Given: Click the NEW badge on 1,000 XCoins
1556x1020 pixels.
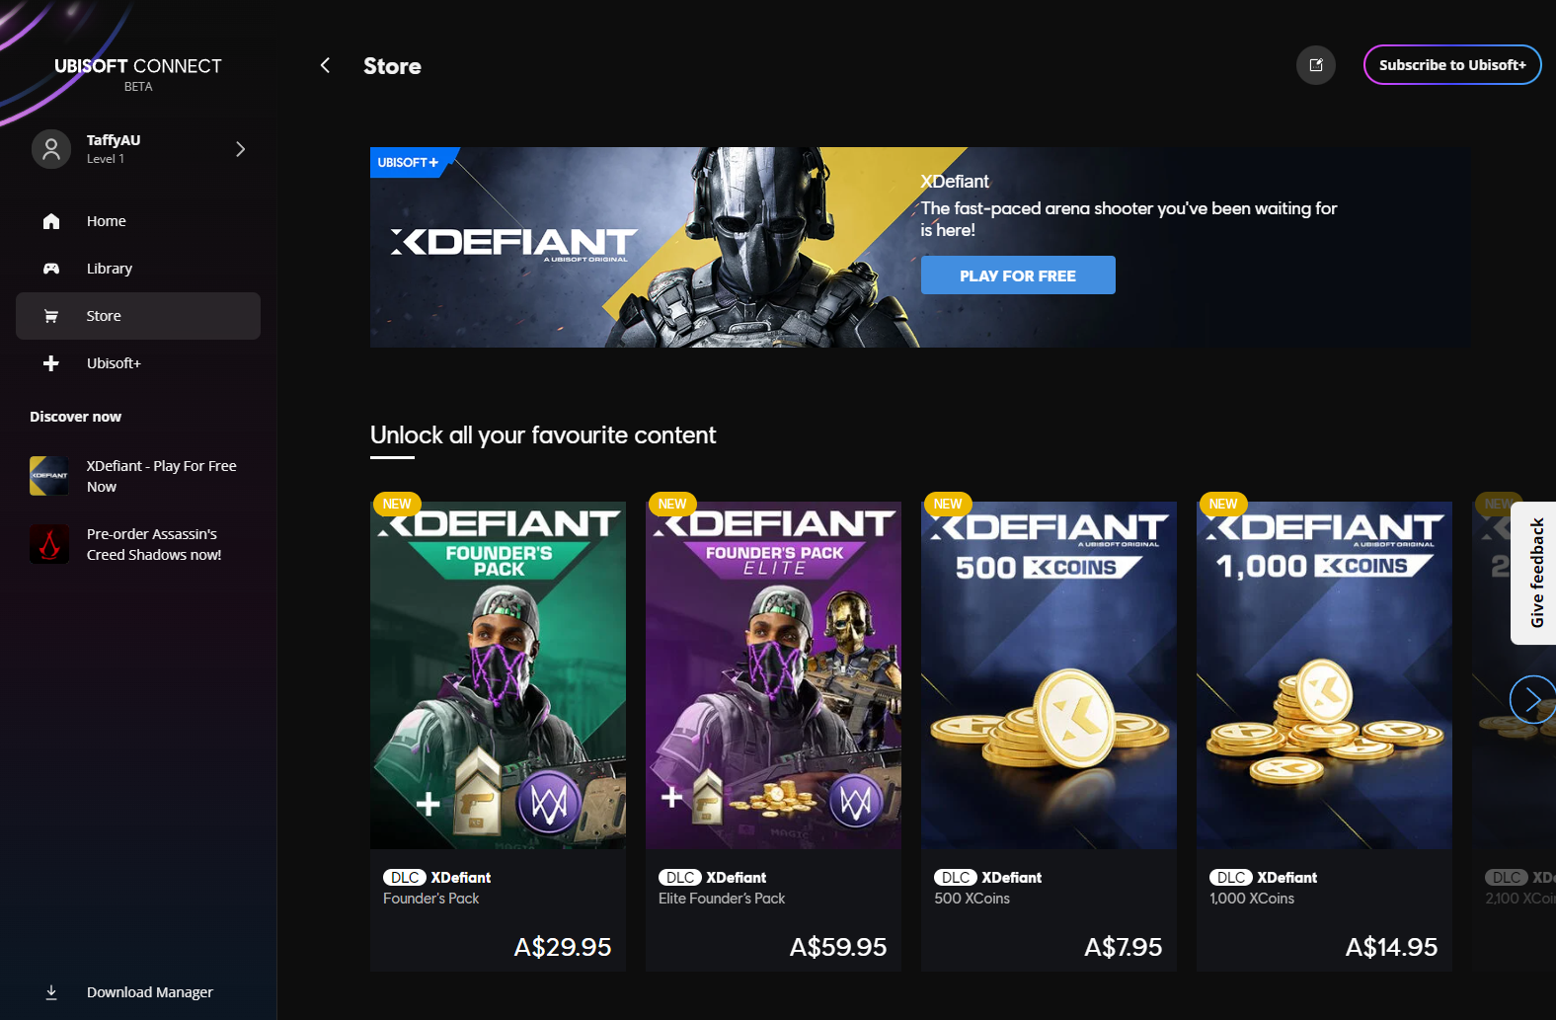Looking at the screenshot, I should click(x=1223, y=504).
